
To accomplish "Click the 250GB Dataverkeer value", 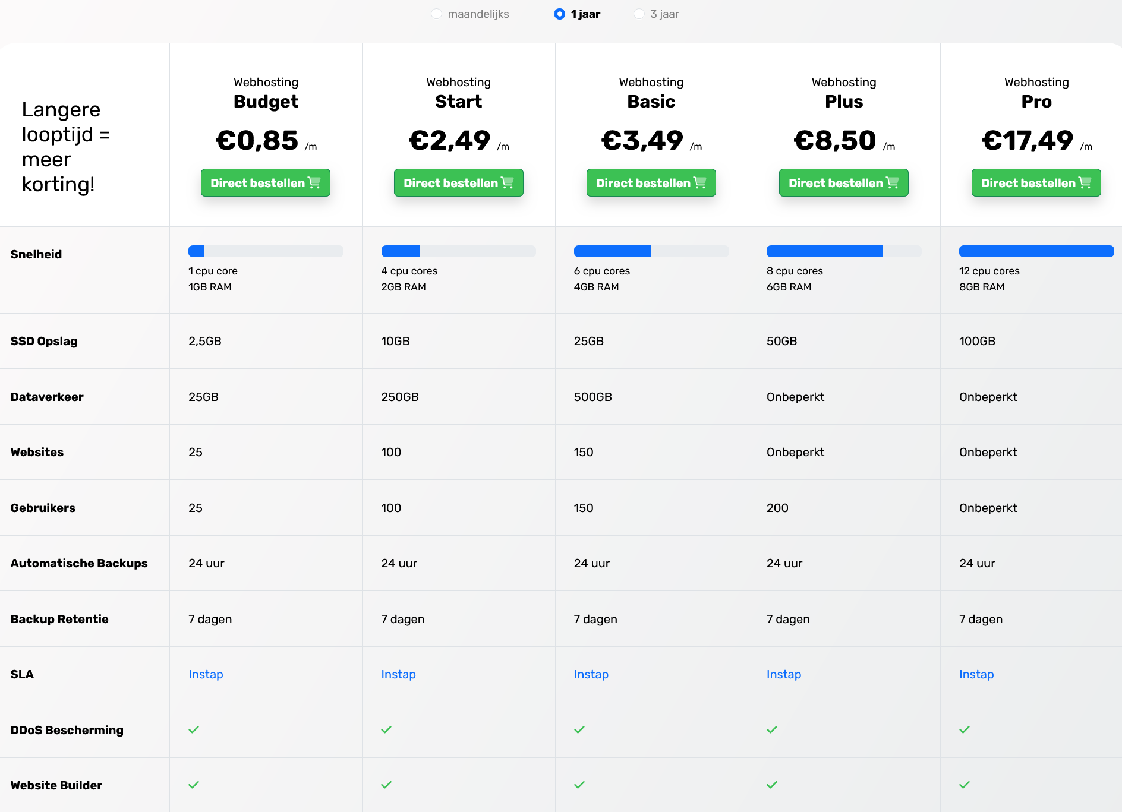I will coord(400,397).
